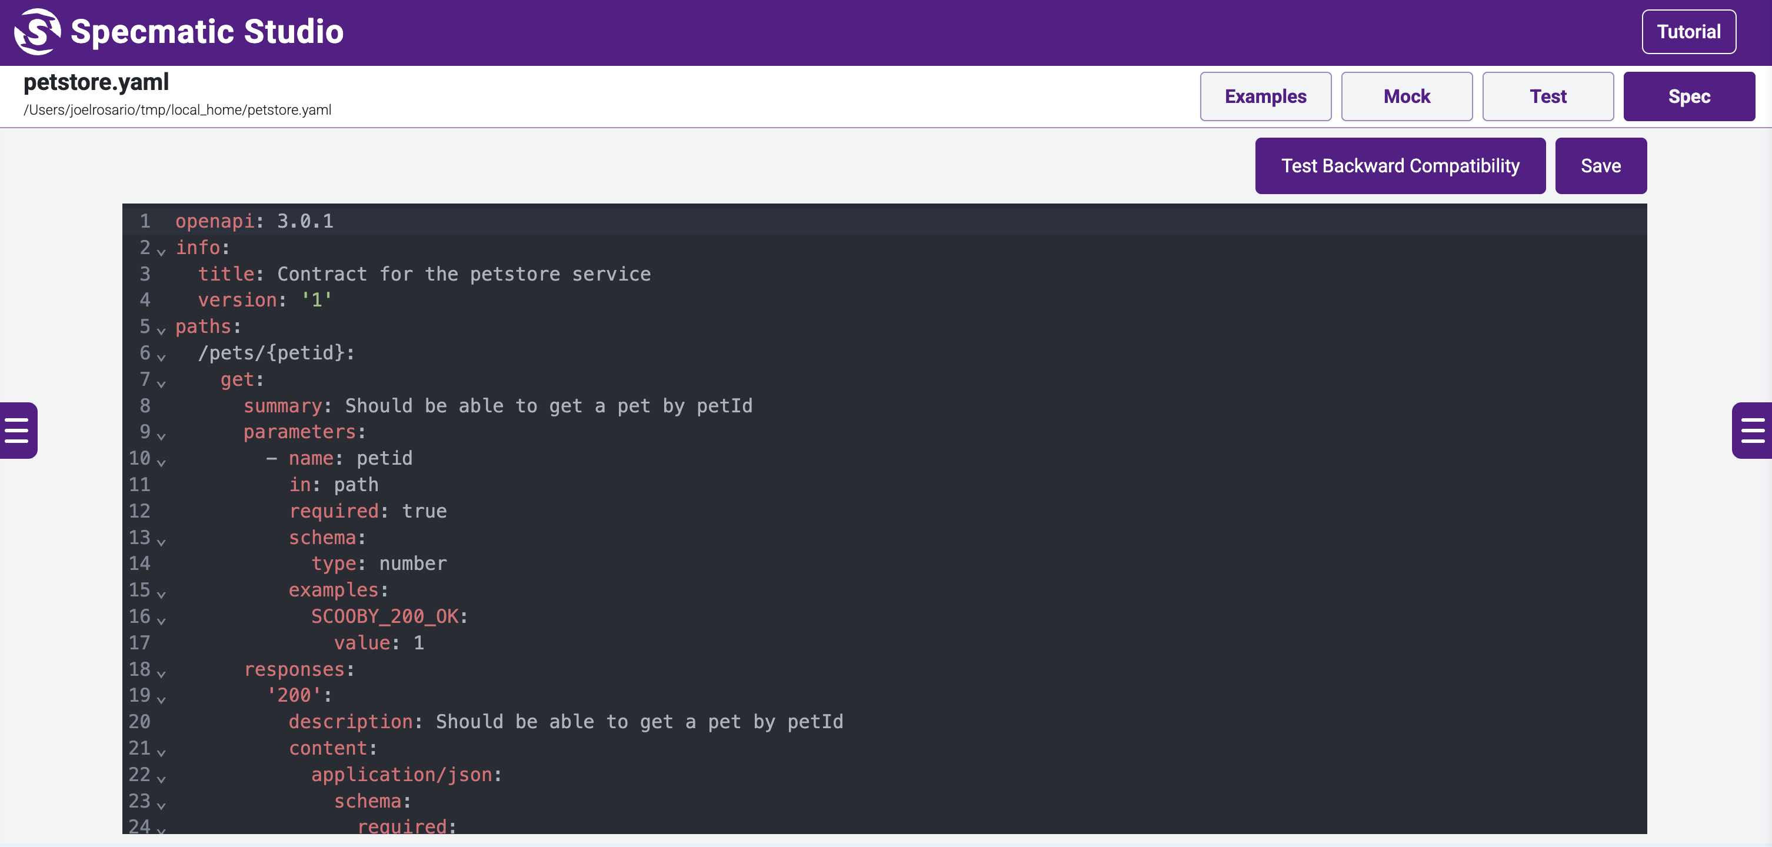This screenshot has width=1772, height=847.
Task: Collapse the '200' response at line 19
Action: [161, 700]
